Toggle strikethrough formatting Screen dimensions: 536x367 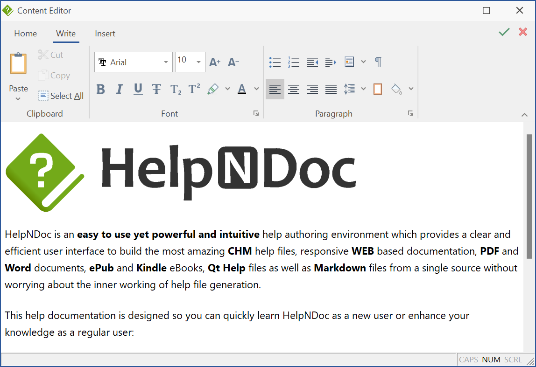click(x=156, y=89)
